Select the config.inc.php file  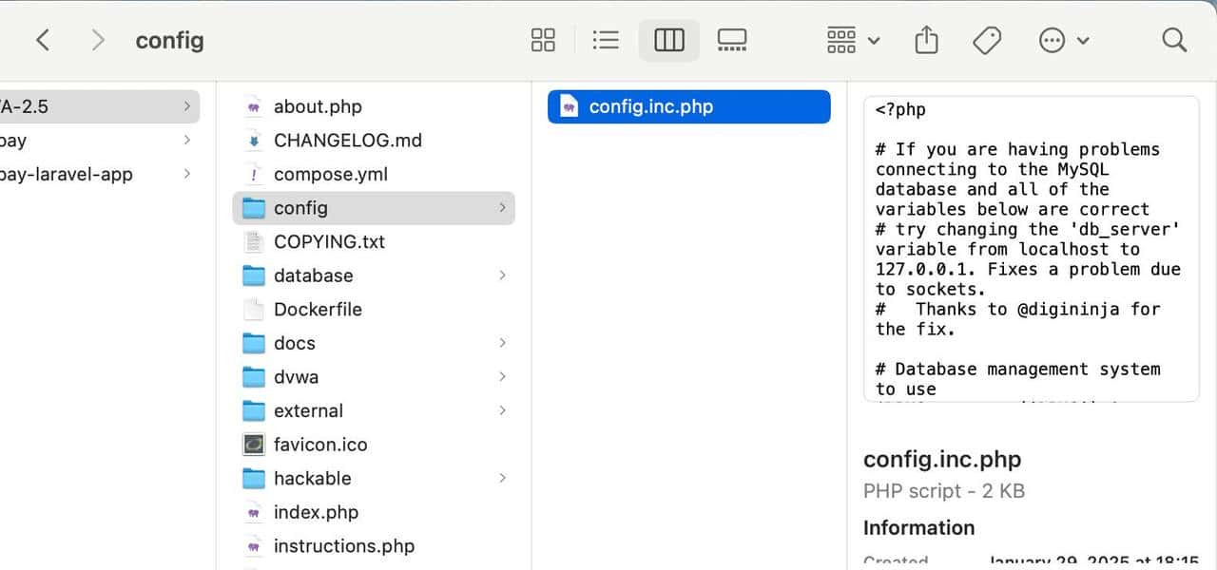pyautogui.click(x=650, y=106)
